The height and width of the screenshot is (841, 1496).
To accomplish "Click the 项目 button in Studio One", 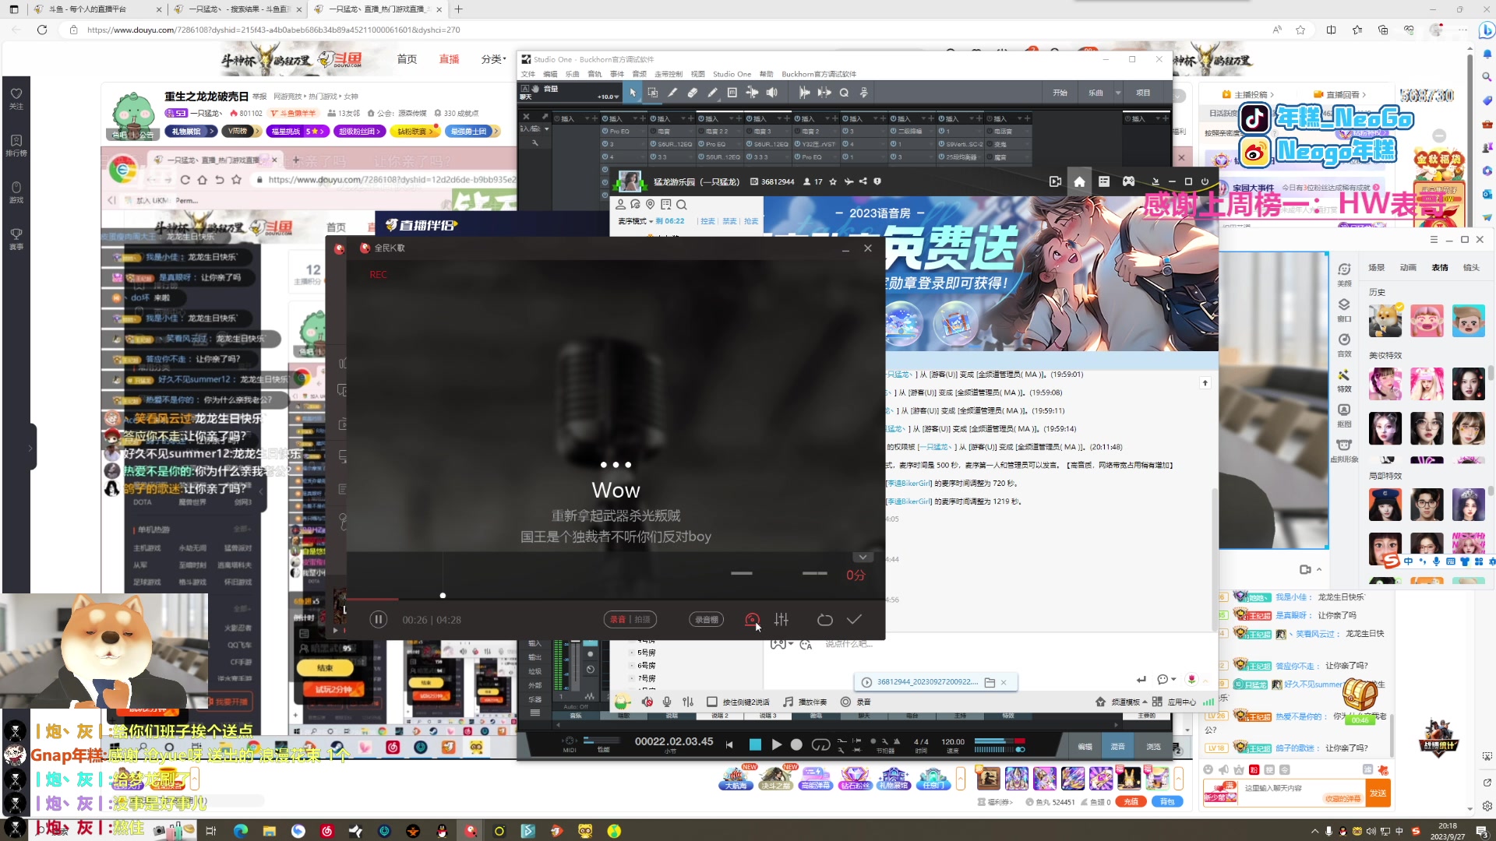I will [x=1143, y=93].
